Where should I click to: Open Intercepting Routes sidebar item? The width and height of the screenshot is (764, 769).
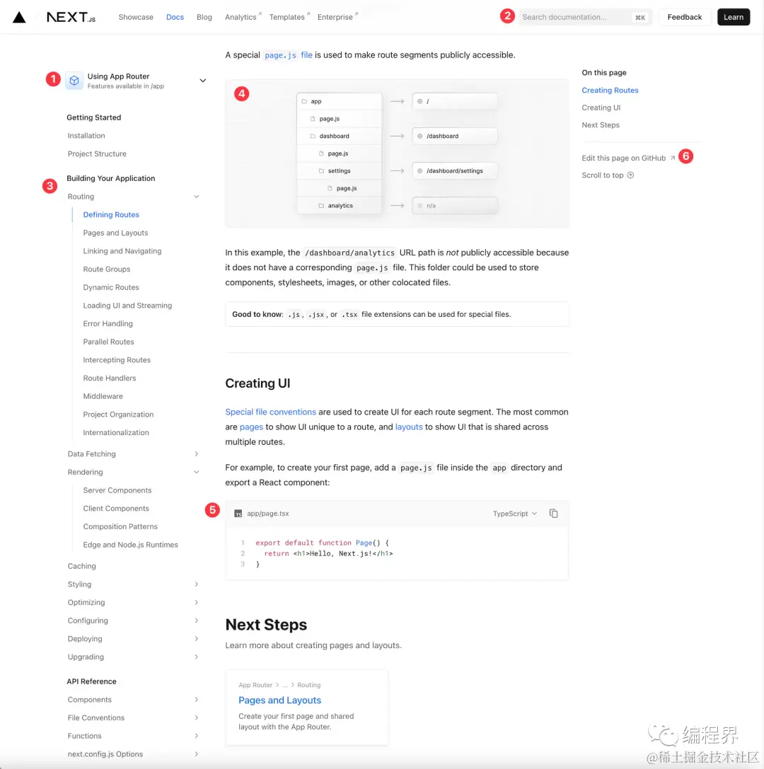coord(117,360)
